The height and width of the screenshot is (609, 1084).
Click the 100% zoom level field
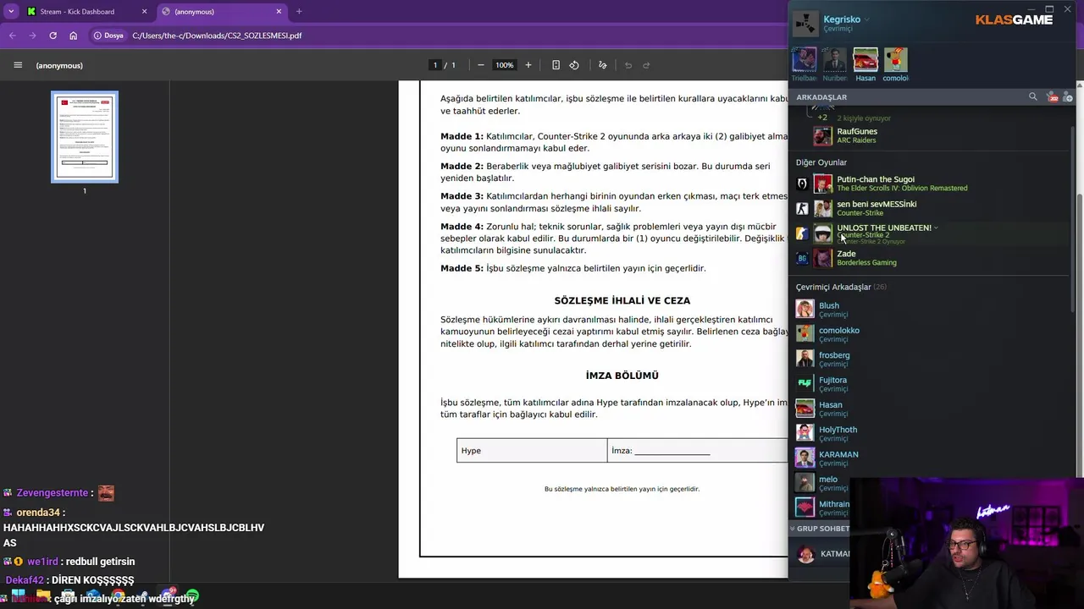(x=505, y=65)
